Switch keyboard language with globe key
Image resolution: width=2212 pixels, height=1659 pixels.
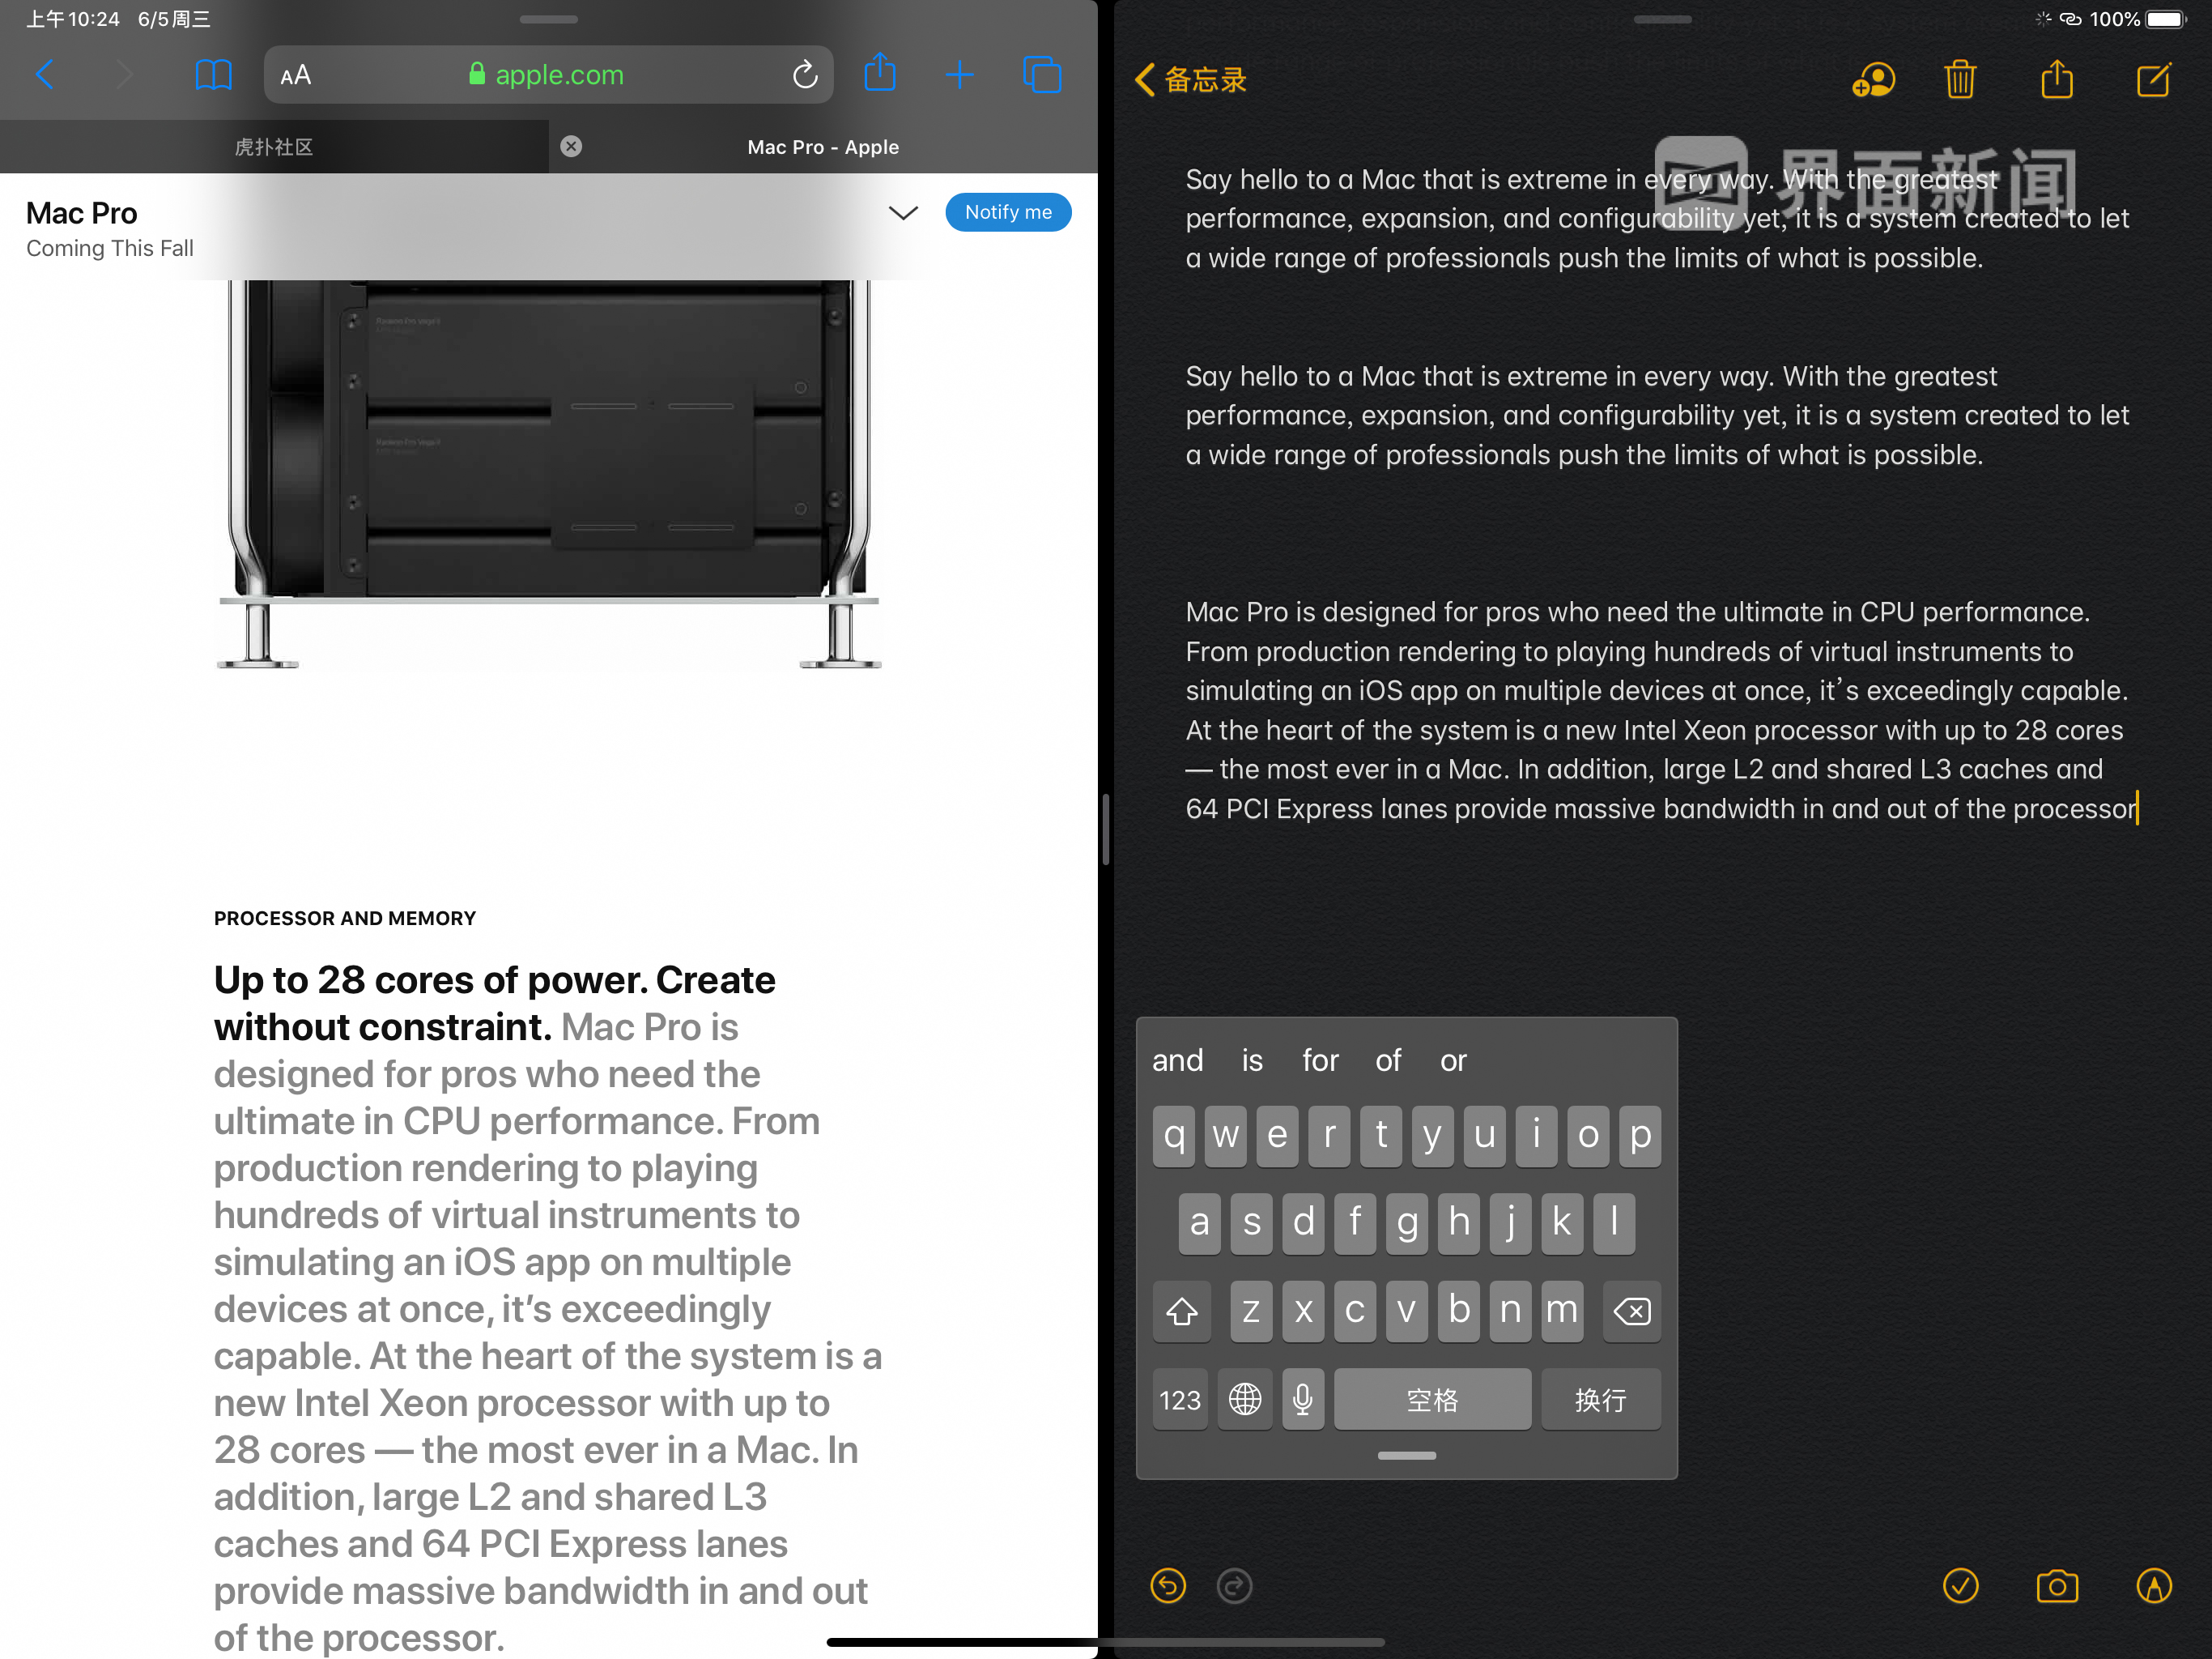pyautogui.click(x=1244, y=1399)
